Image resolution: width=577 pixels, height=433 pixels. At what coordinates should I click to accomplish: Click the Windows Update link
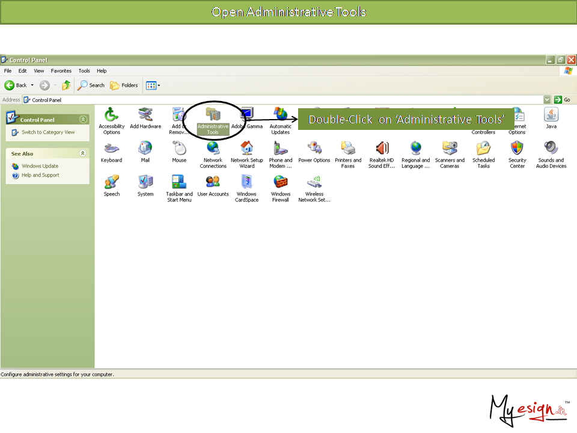click(x=40, y=166)
